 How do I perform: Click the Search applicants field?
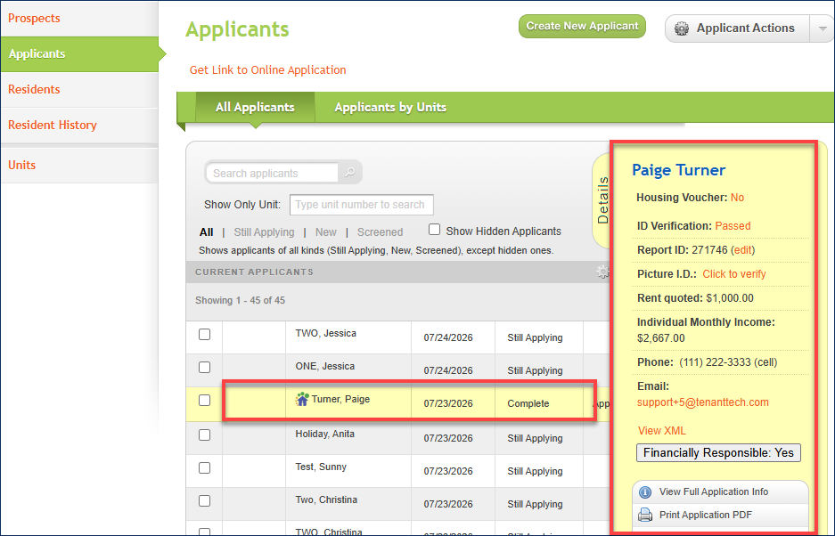coord(272,173)
